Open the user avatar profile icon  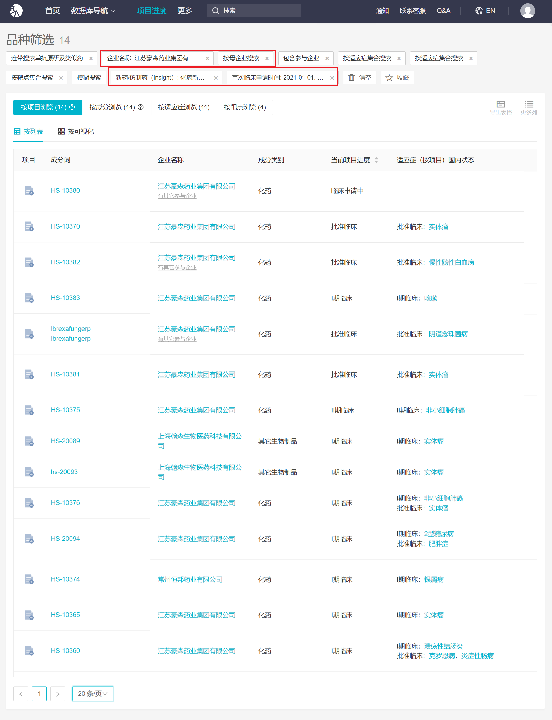(527, 11)
